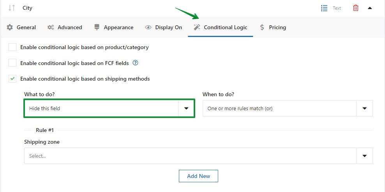Click the Add New button
Screen dimensions: 385x192
tap(198, 176)
